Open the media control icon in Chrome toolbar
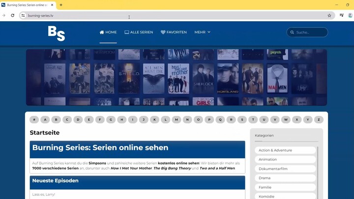The height and width of the screenshot is (199, 354). [341, 15]
